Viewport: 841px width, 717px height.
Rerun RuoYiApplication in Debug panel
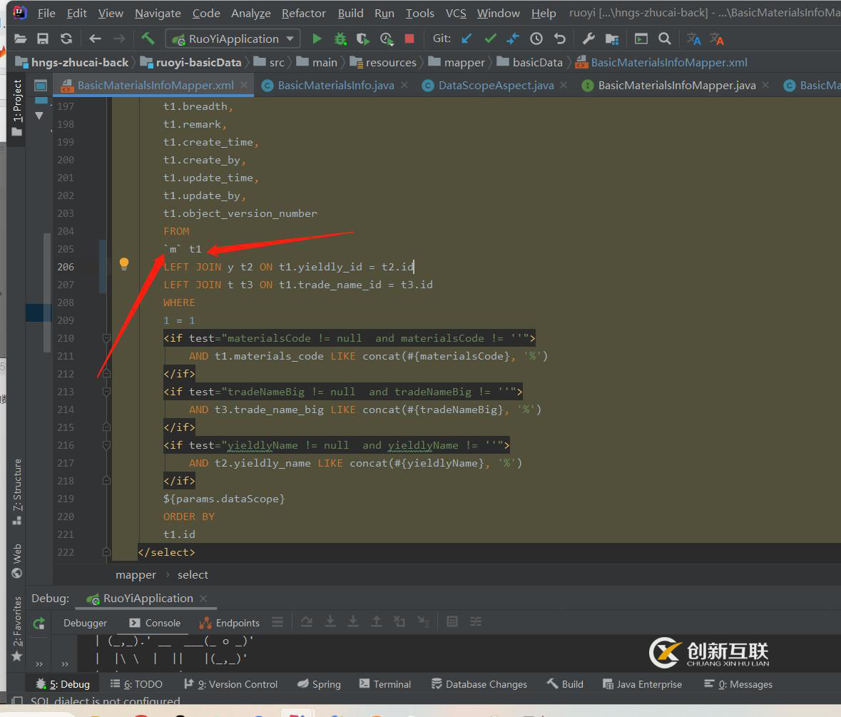(x=39, y=622)
